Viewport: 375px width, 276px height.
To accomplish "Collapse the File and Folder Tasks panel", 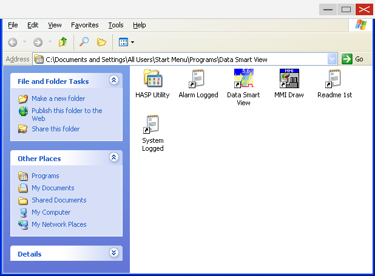I will [114, 80].
